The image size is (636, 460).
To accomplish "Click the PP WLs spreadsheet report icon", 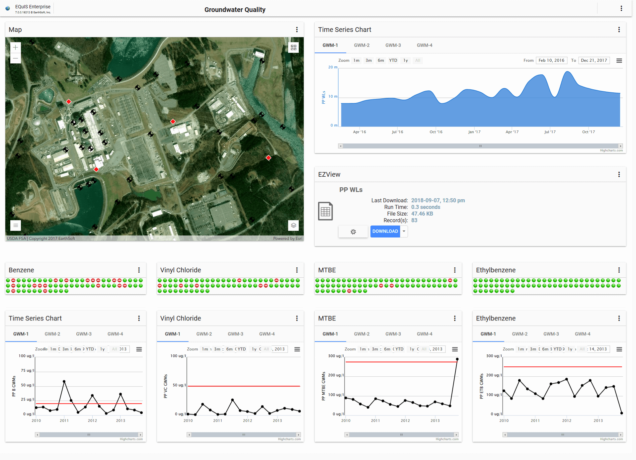I will 326,211.
